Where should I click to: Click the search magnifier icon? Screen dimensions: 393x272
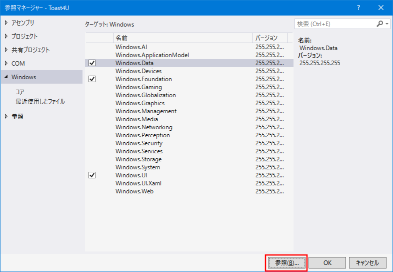click(380, 24)
